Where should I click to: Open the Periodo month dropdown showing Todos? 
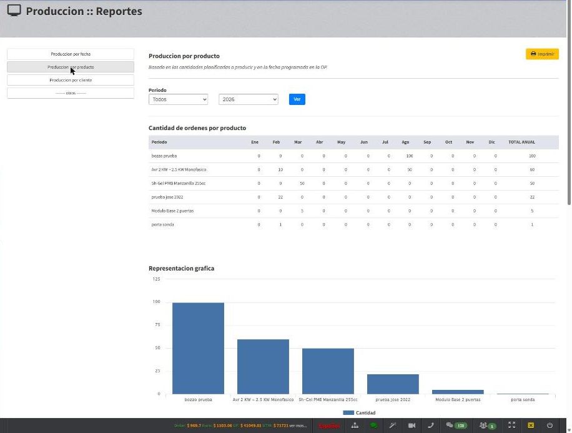coord(179,99)
